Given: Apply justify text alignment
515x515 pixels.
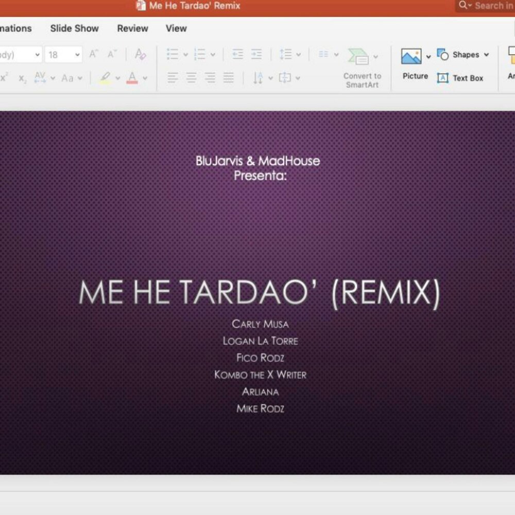Looking at the screenshot, I should click(229, 78).
